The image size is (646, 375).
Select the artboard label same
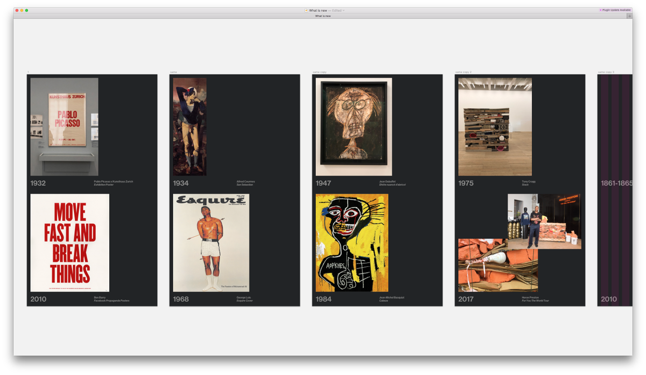point(173,71)
